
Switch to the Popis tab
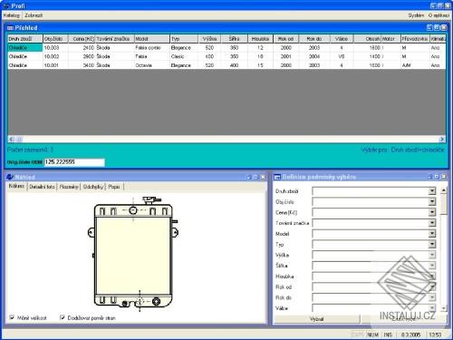[x=114, y=187]
